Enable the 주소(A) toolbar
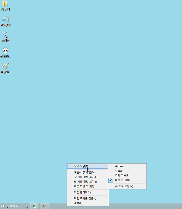The height and width of the screenshot is (209, 182). (x=119, y=166)
